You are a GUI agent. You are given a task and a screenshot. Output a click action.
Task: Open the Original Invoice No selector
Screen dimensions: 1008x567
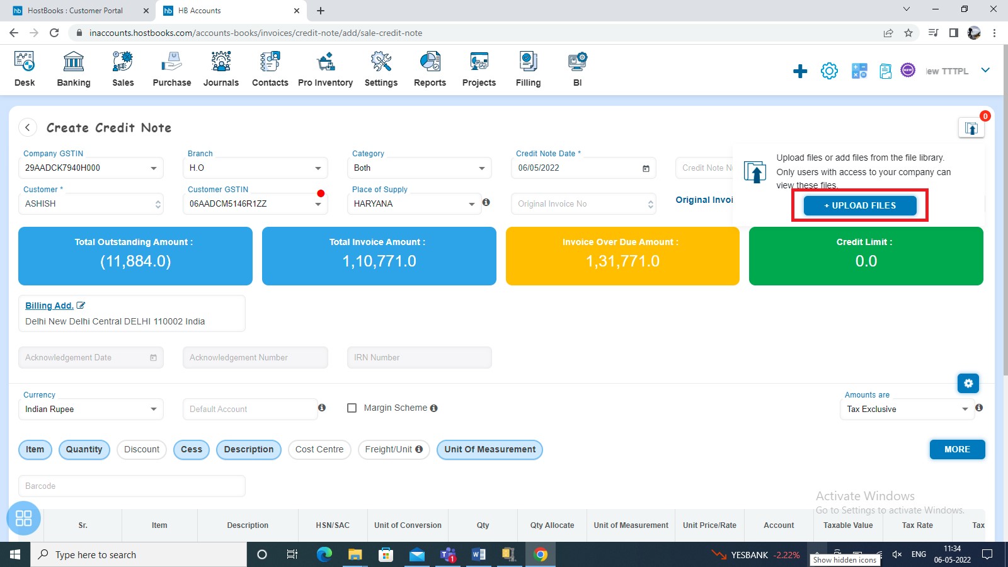point(583,204)
